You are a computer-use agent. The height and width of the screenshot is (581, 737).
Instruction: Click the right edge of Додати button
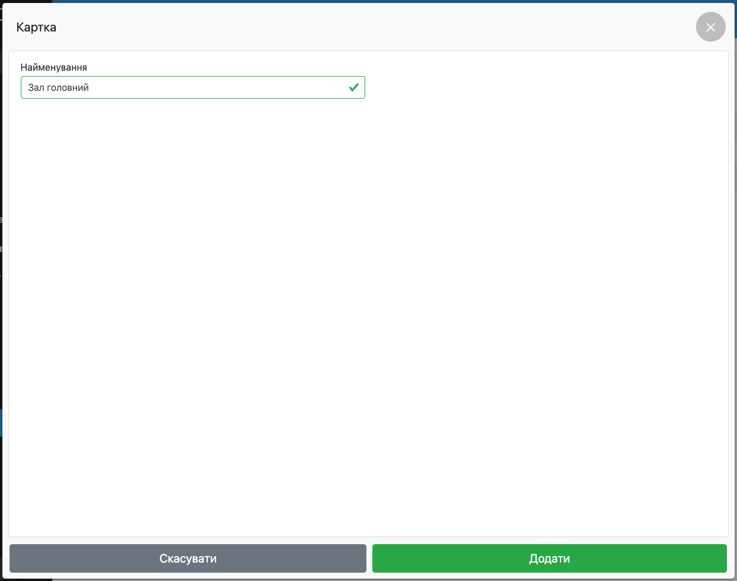[722, 558]
